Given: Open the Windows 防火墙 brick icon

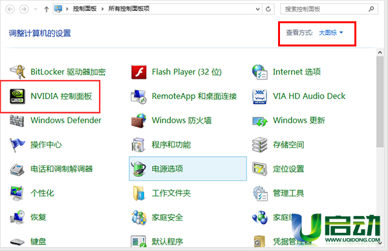Looking at the screenshot, I should click(x=138, y=121).
